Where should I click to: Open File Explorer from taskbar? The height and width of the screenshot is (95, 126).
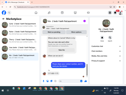35,88
